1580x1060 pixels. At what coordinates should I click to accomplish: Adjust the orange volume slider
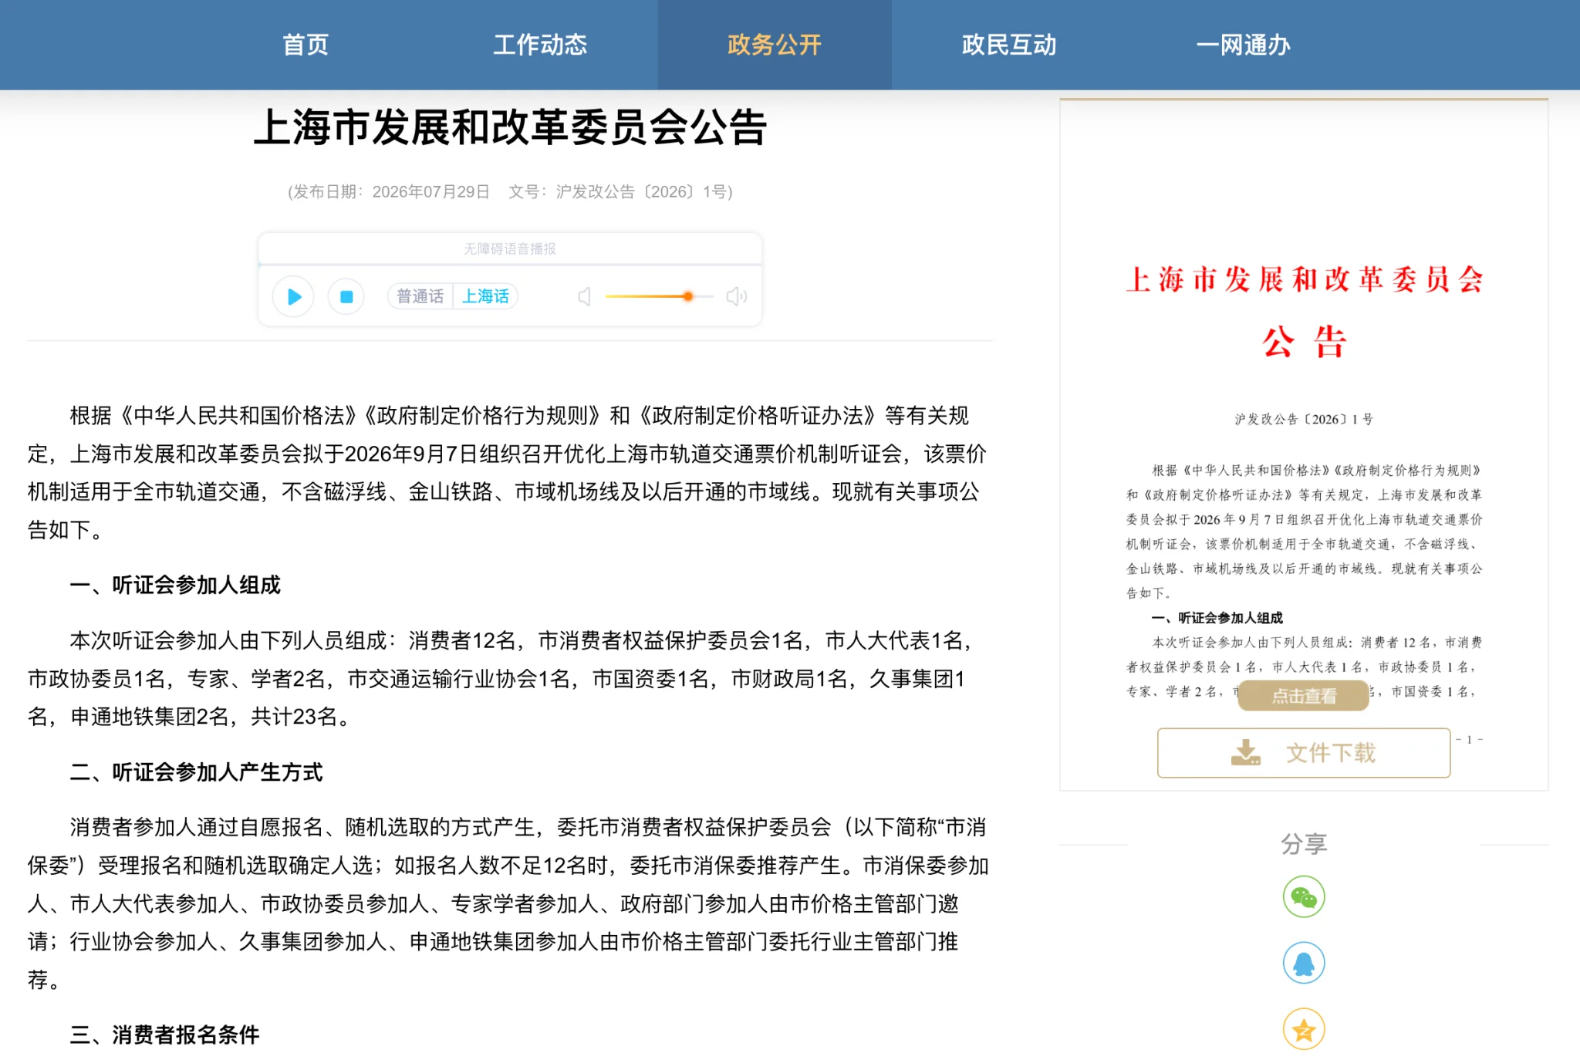659,296
